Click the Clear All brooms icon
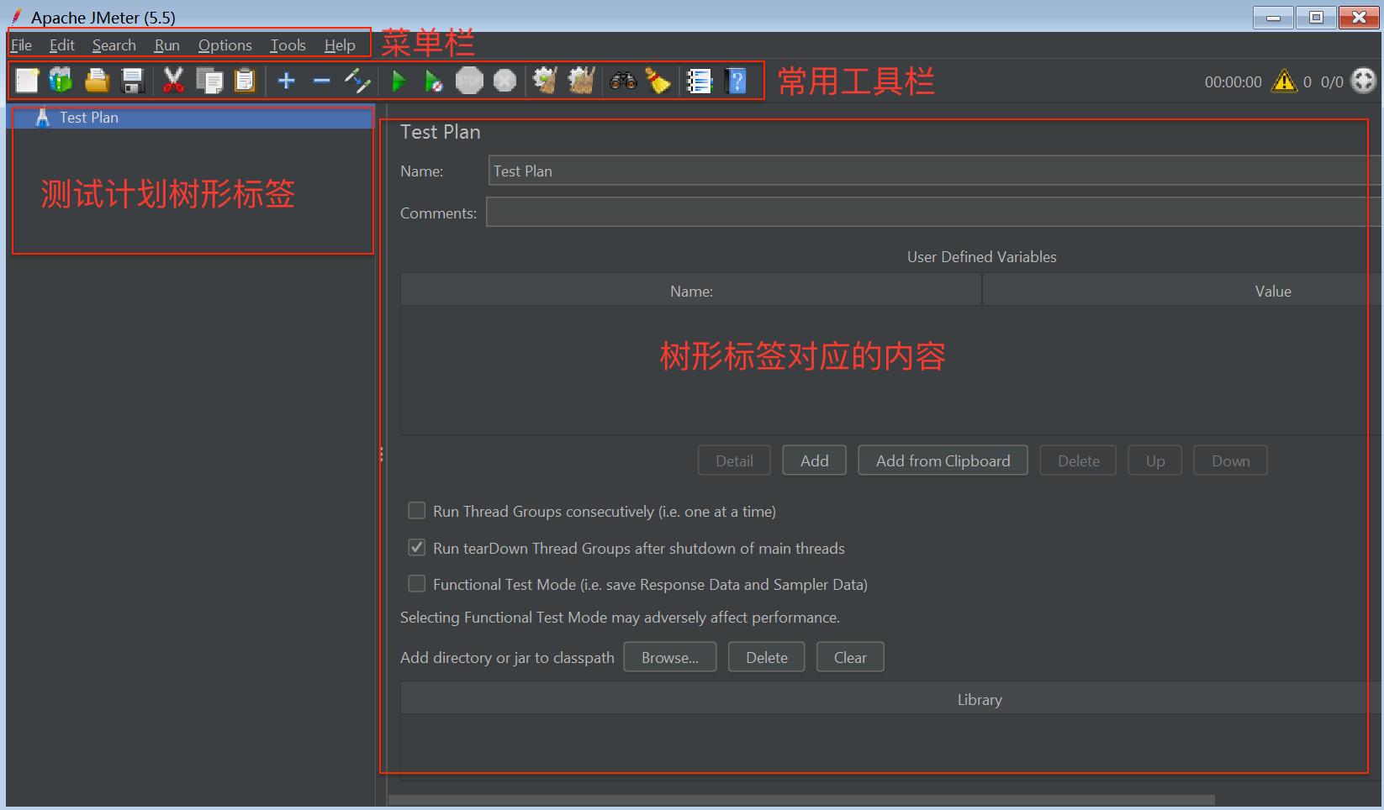The height and width of the screenshot is (810, 1384). 581,81
